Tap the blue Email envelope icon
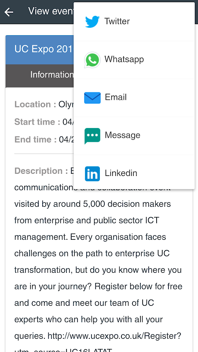This screenshot has height=352, width=198. pos(92,98)
